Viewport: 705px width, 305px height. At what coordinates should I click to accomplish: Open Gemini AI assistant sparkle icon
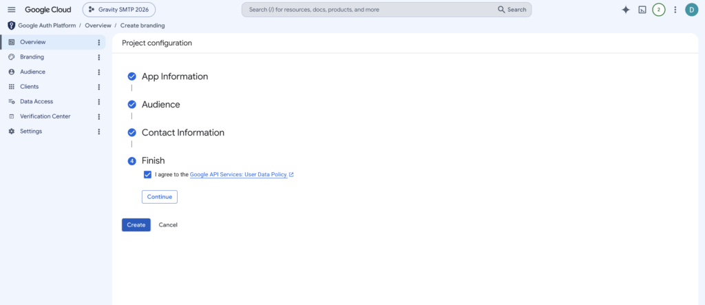click(625, 10)
